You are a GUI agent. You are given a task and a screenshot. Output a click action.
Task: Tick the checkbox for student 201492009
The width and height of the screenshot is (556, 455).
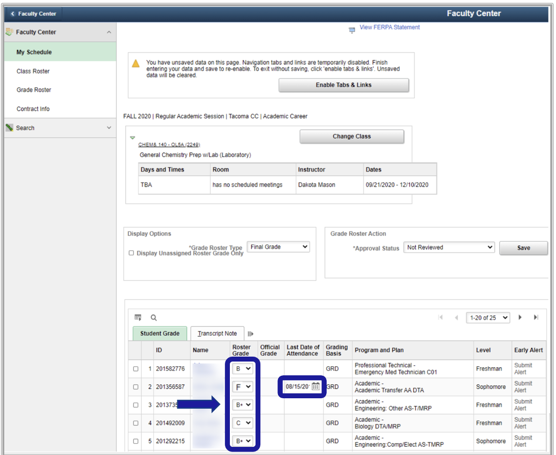136,423
